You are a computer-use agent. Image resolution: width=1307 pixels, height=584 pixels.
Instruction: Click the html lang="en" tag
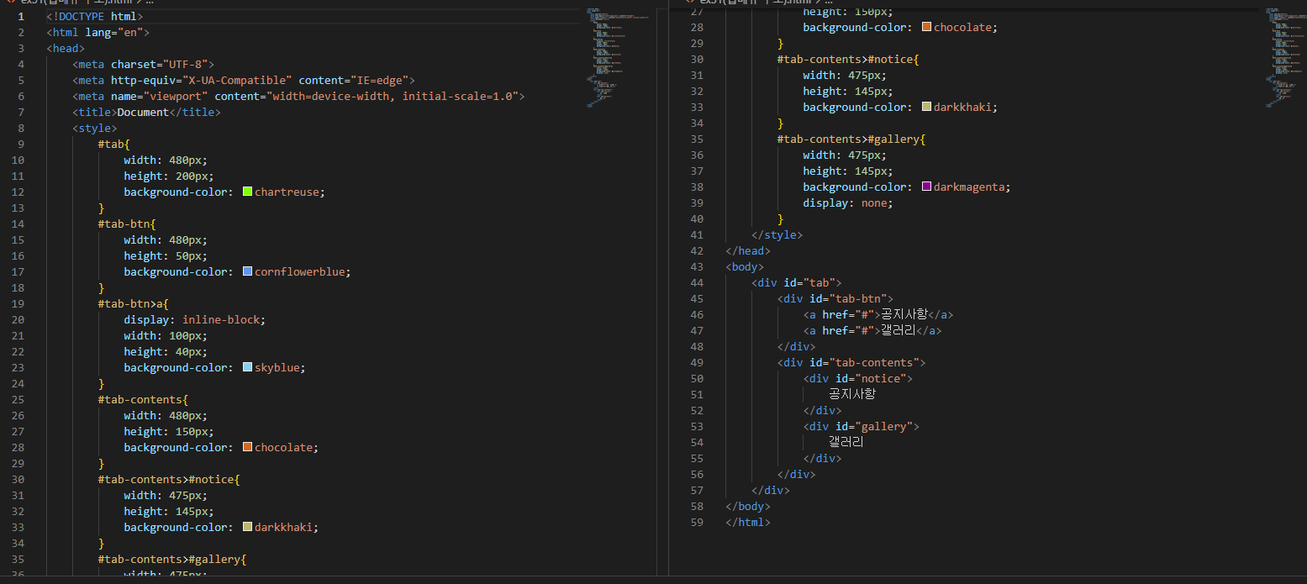point(97,32)
